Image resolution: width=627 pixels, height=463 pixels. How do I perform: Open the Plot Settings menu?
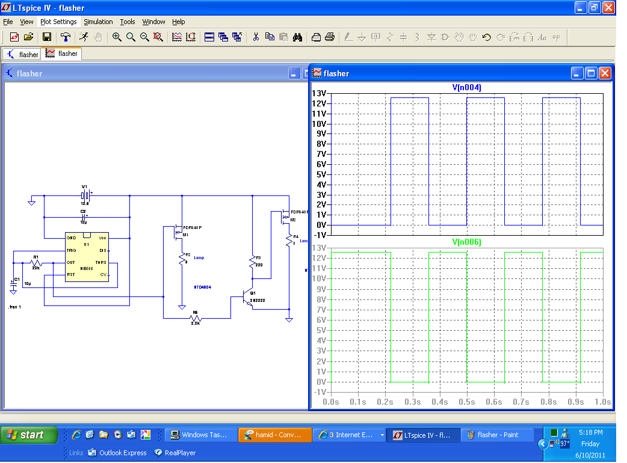coord(58,22)
